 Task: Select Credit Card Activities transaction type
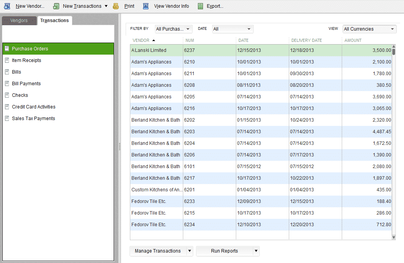tap(58, 107)
